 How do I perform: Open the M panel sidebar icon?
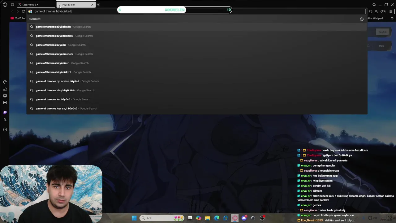tap(5, 103)
